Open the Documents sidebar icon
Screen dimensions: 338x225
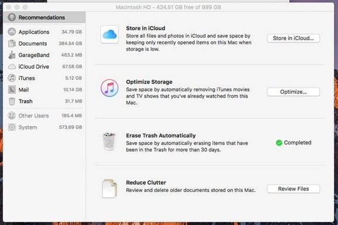point(12,43)
